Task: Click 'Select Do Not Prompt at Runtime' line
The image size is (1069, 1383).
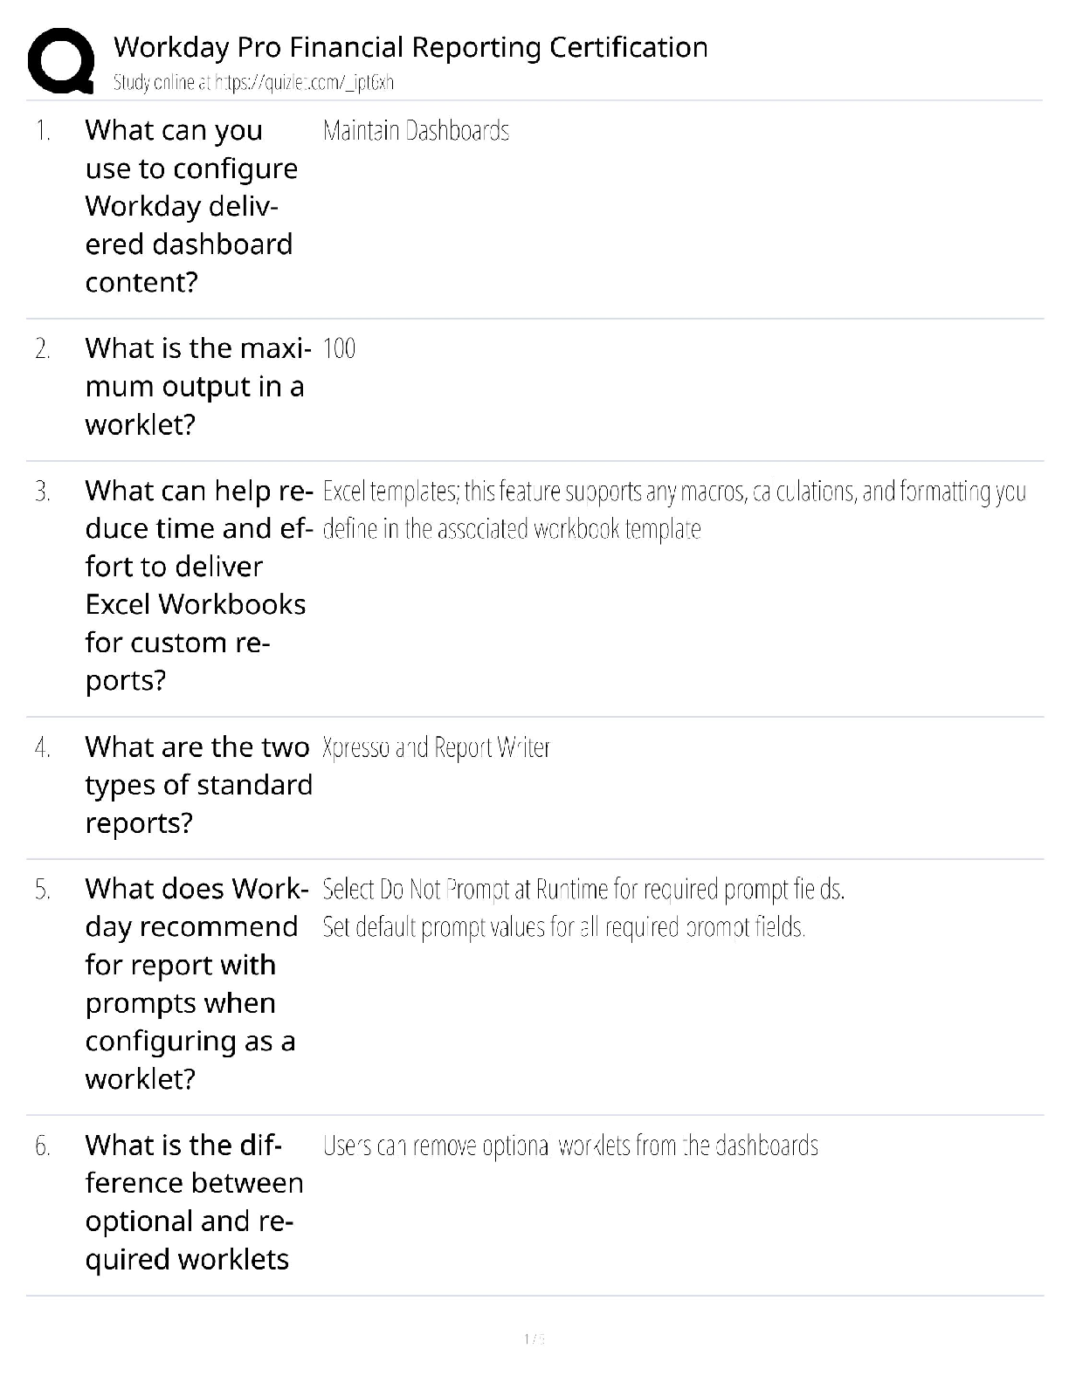Action: click(x=583, y=890)
